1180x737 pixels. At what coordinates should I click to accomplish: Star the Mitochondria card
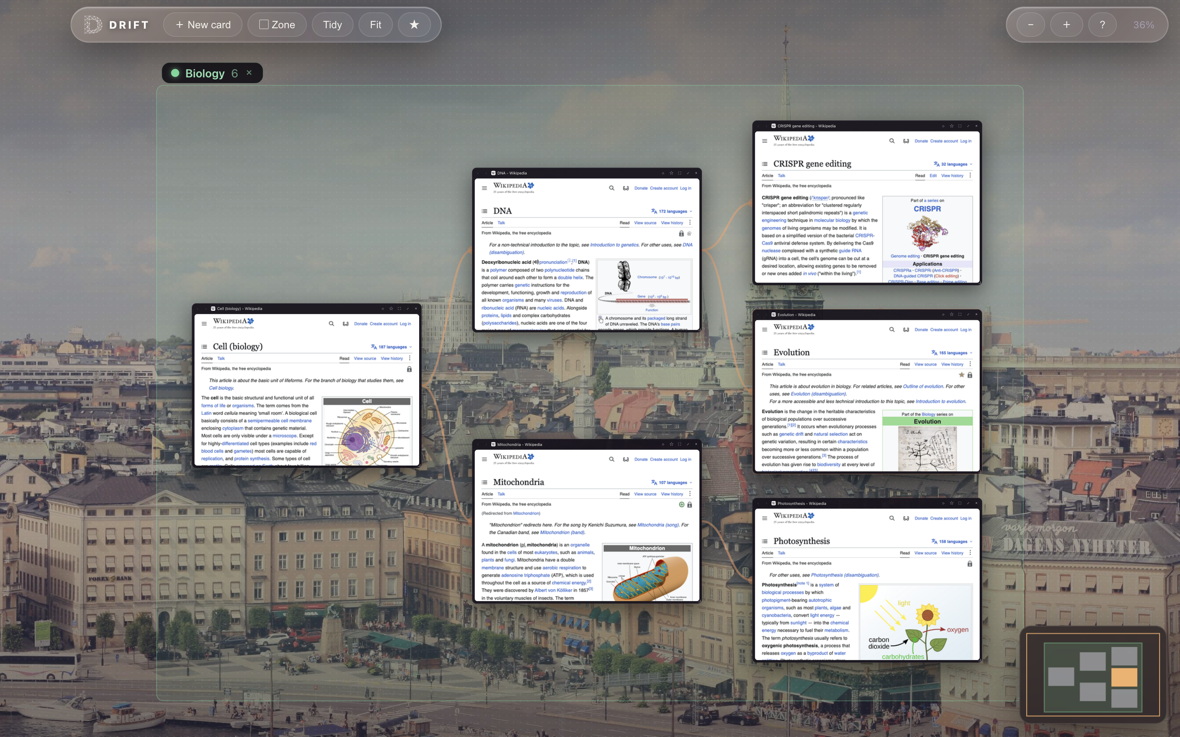(x=672, y=444)
